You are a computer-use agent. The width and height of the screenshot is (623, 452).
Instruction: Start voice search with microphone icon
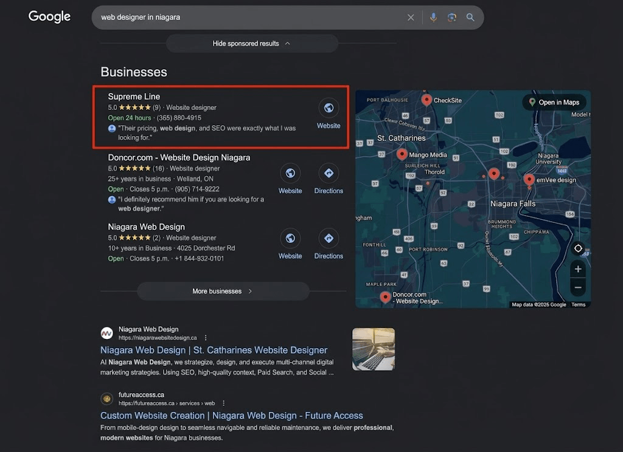pyautogui.click(x=433, y=18)
